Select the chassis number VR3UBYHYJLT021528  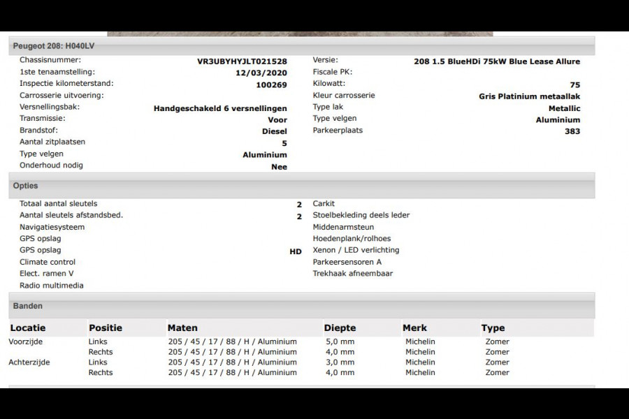click(x=242, y=61)
